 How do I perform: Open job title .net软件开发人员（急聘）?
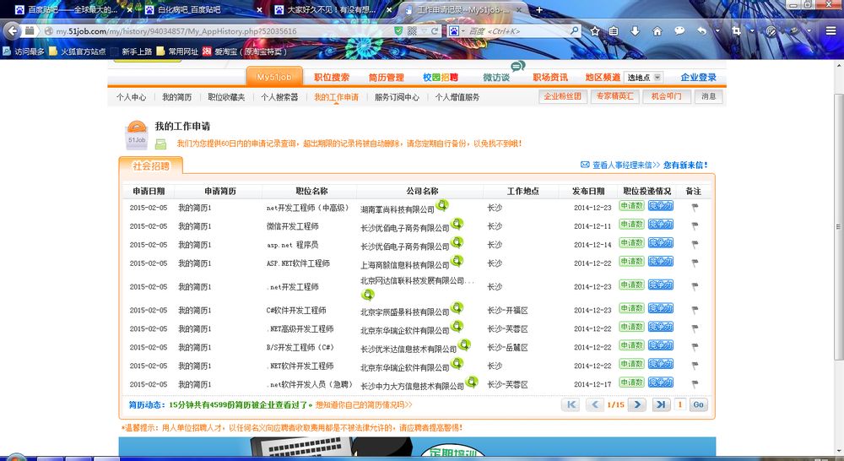pyautogui.click(x=310, y=384)
